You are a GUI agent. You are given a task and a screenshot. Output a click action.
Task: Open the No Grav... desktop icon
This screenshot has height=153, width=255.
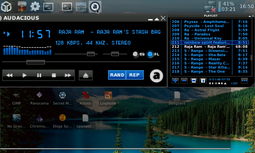click(x=17, y=121)
